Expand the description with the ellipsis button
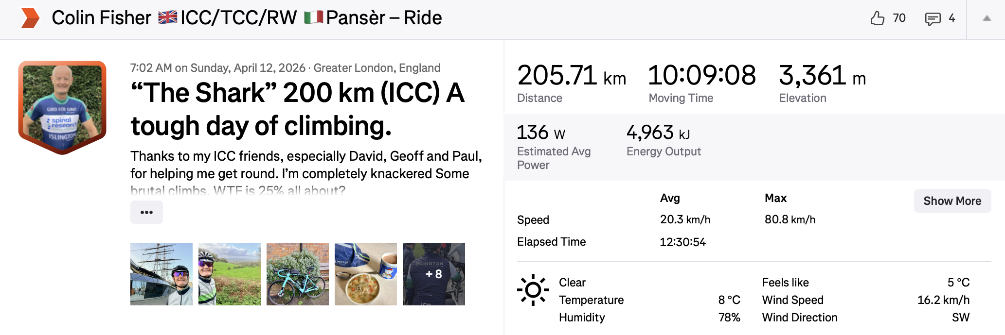Image resolution: width=1005 pixels, height=335 pixels. [146, 212]
